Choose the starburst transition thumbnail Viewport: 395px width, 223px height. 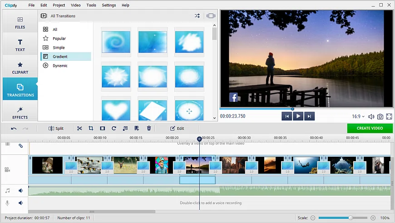pos(116,77)
